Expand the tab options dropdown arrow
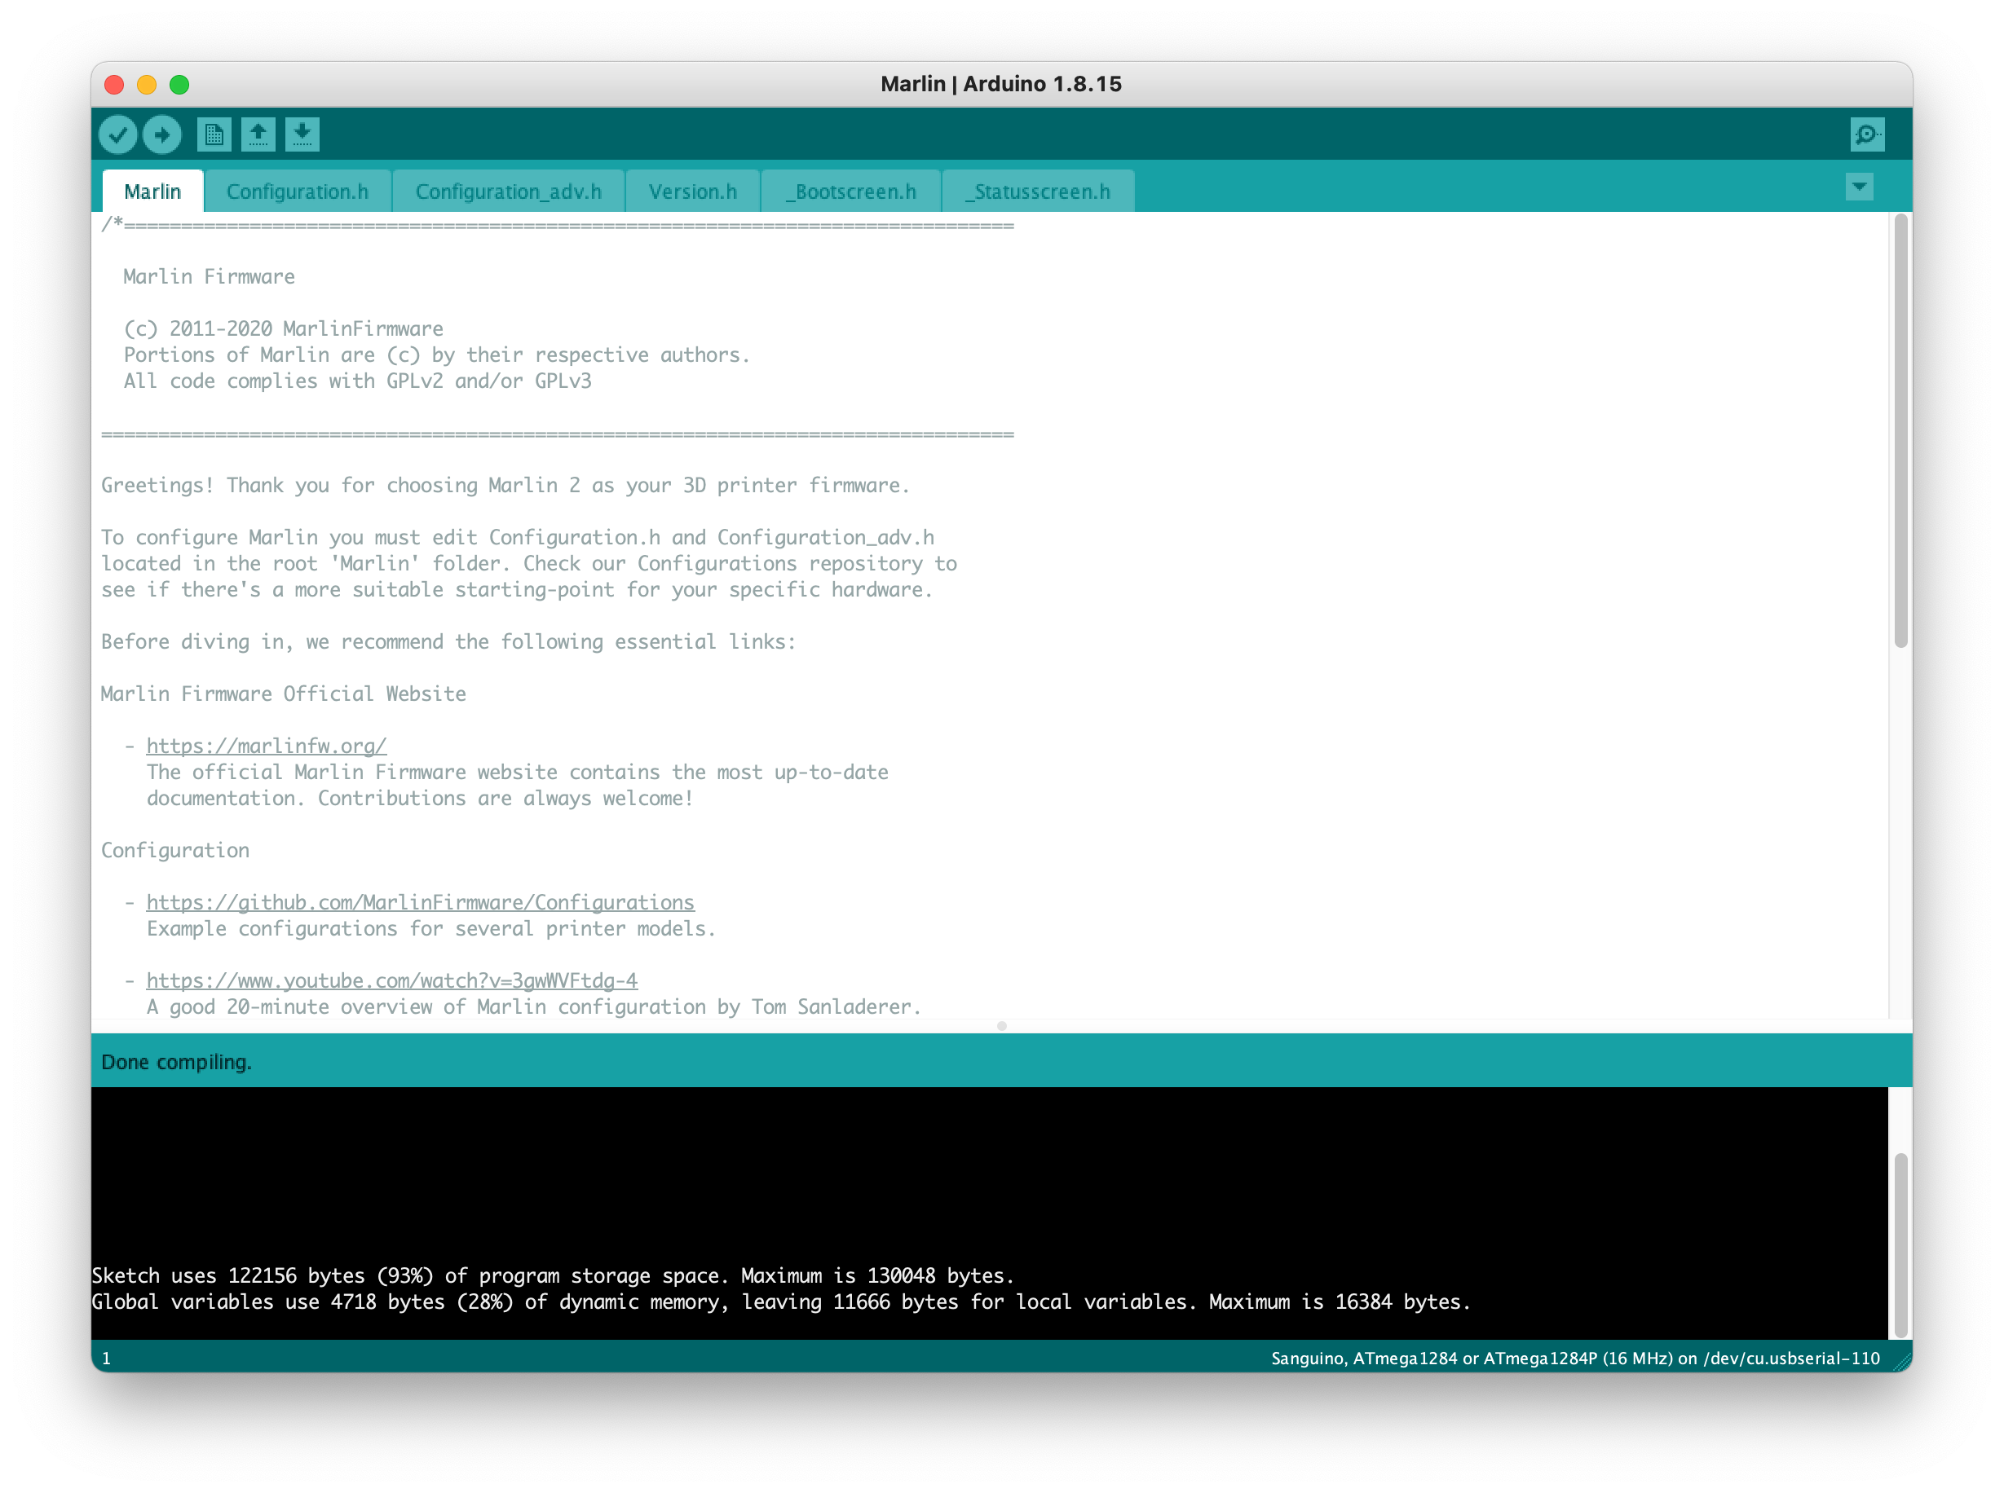The width and height of the screenshot is (2004, 1493). click(x=1860, y=187)
